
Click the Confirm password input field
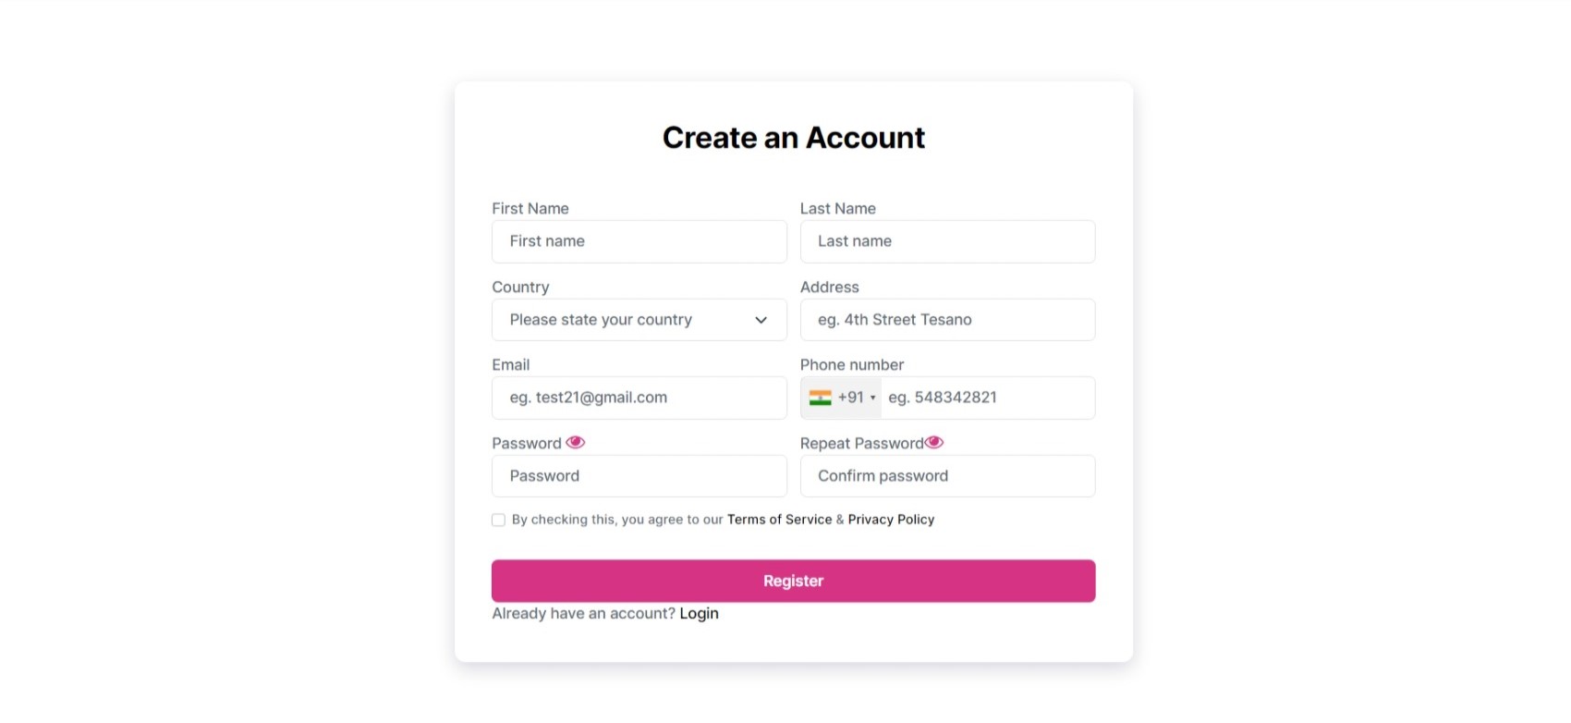tap(948, 476)
